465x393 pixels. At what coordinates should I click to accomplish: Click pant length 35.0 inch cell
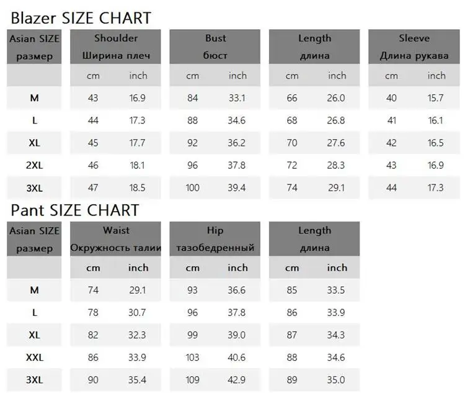click(336, 380)
